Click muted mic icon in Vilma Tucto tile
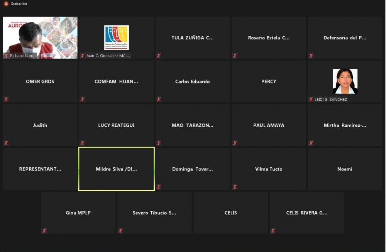 pos(235,187)
